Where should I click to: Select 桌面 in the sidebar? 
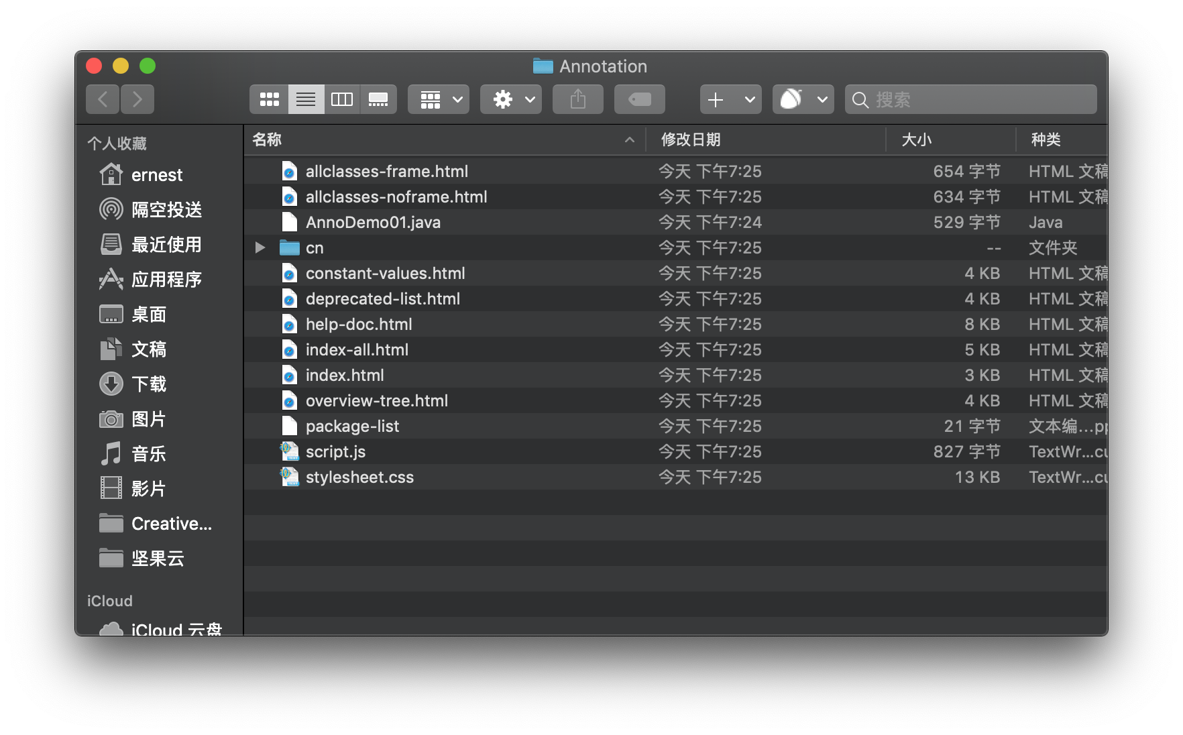tap(160, 315)
